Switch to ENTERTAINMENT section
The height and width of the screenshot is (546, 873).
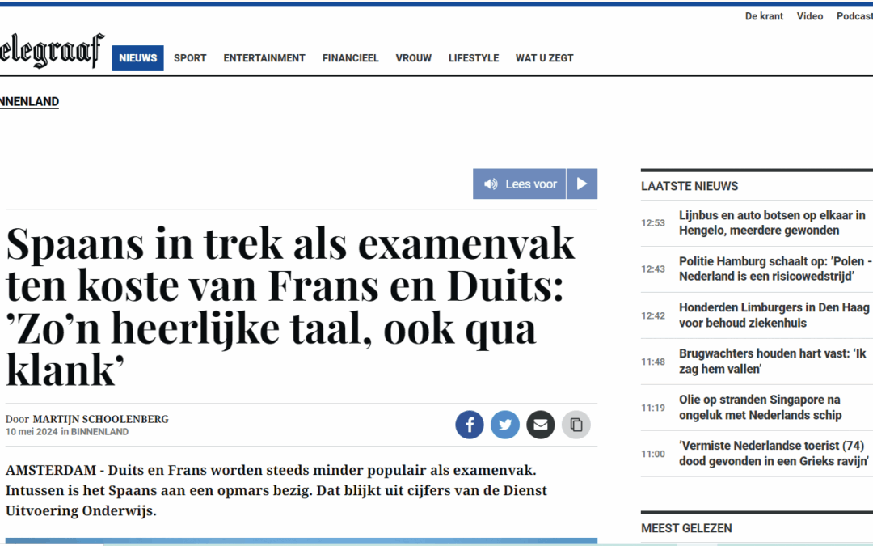(264, 58)
